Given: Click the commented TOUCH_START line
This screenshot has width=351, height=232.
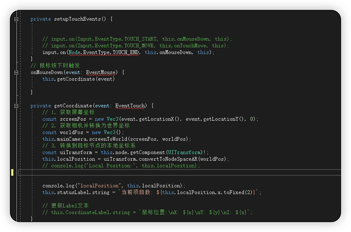Looking at the screenshot, I should tap(137, 39).
